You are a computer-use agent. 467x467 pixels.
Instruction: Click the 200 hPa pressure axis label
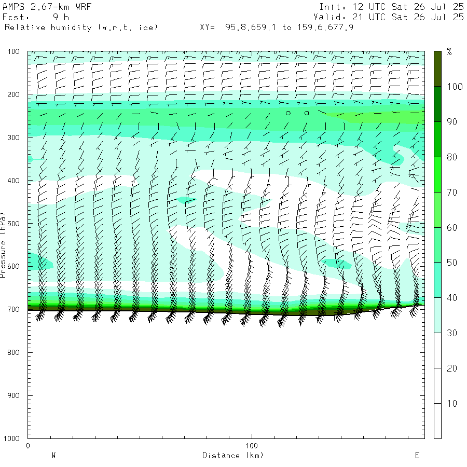tap(13, 95)
